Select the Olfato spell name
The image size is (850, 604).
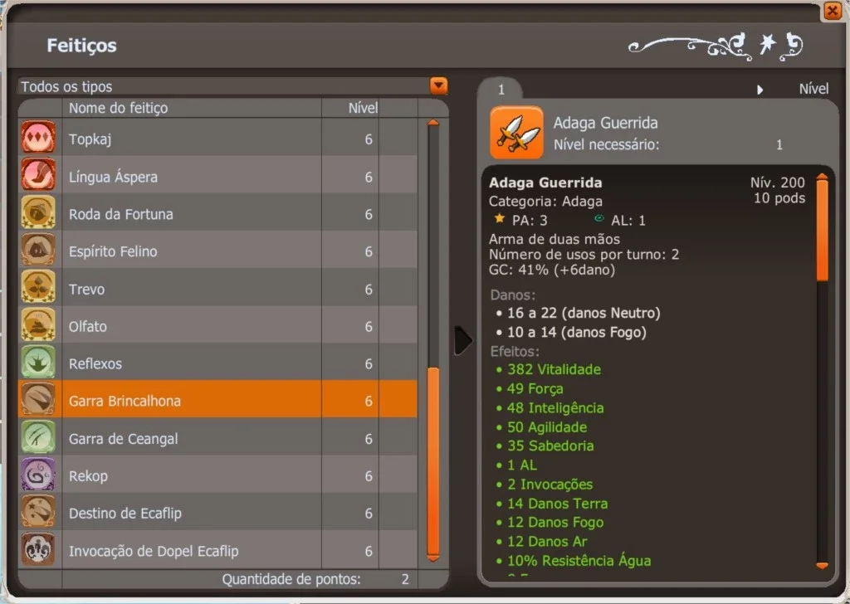88,327
